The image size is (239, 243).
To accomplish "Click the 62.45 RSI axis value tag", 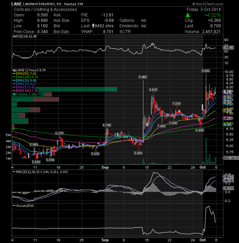I will pos(228,47).
